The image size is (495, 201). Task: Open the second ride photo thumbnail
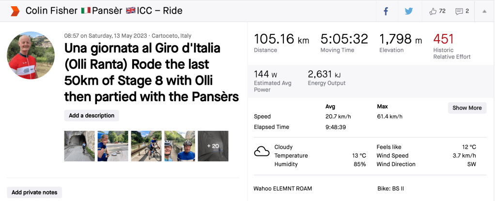click(x=113, y=146)
